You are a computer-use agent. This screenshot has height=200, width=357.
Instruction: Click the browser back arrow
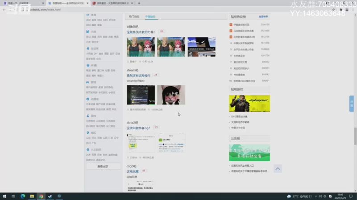pos(4,9)
